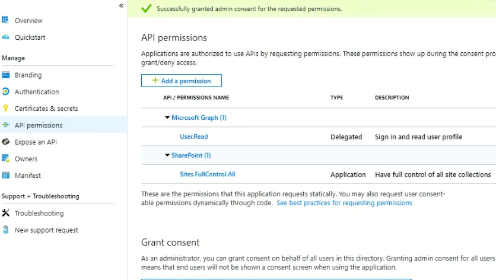
Task: Open the Overview page
Action: point(28,21)
